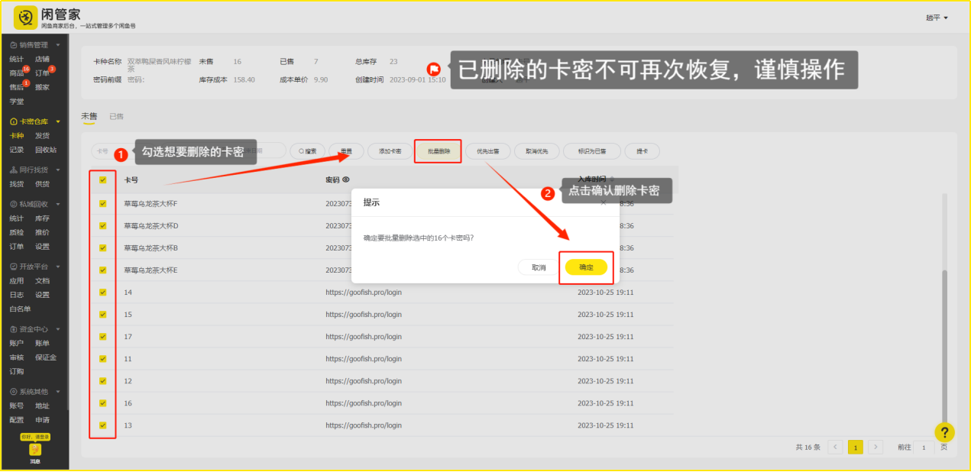
Task: Click the red flag warning icon
Action: point(433,69)
